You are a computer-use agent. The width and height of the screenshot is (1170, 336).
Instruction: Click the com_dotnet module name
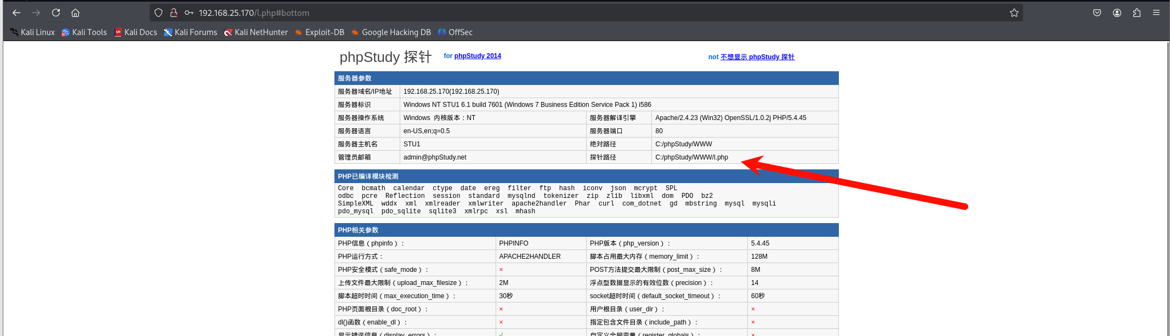641,203
